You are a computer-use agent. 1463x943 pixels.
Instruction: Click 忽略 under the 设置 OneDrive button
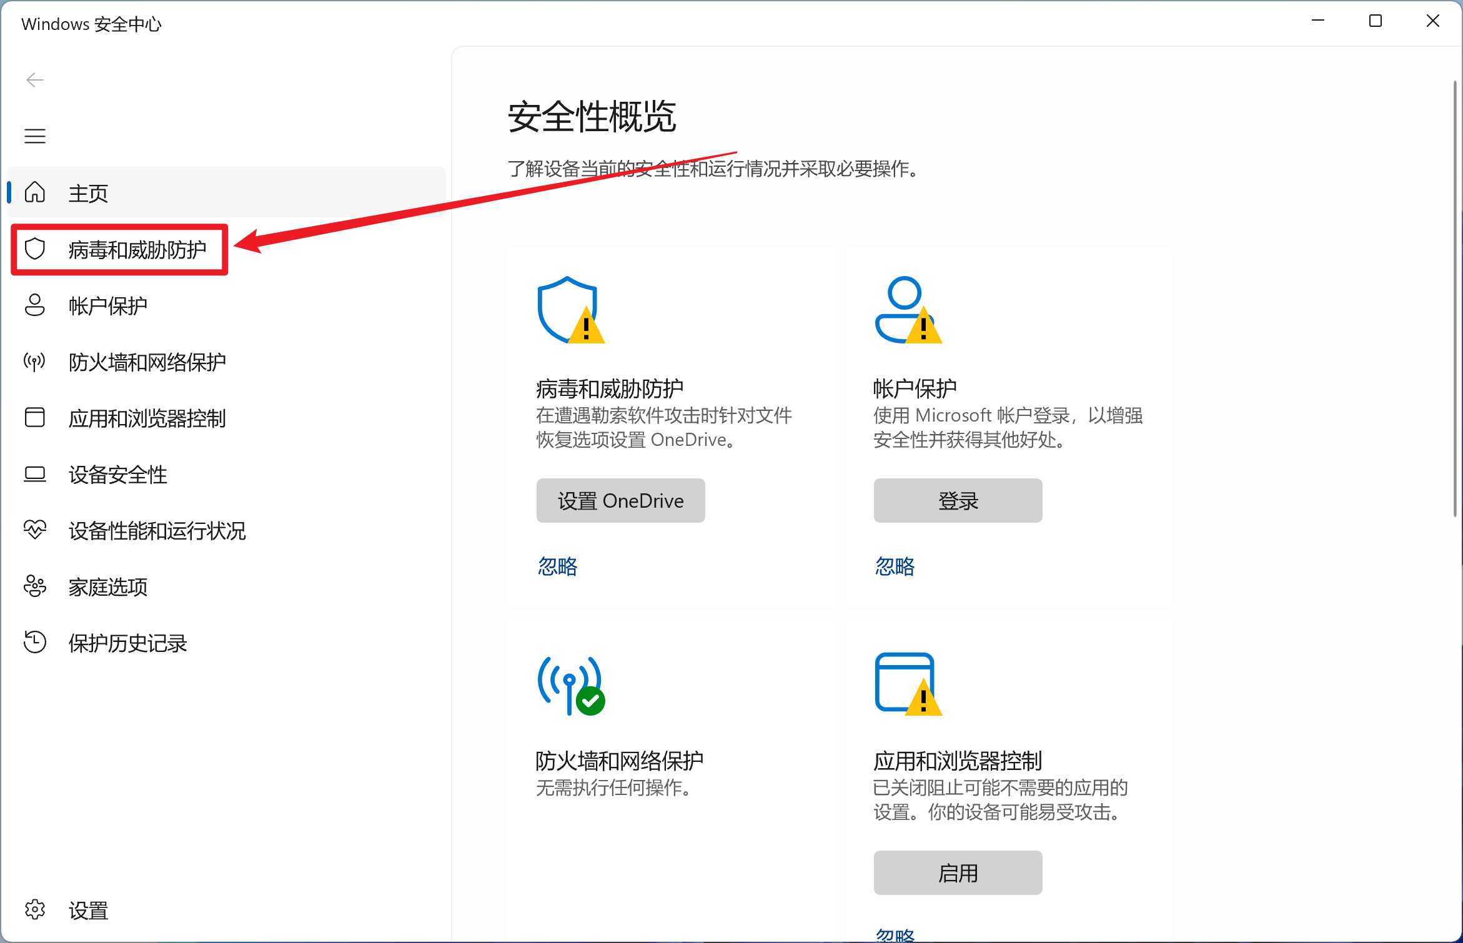coord(557,566)
